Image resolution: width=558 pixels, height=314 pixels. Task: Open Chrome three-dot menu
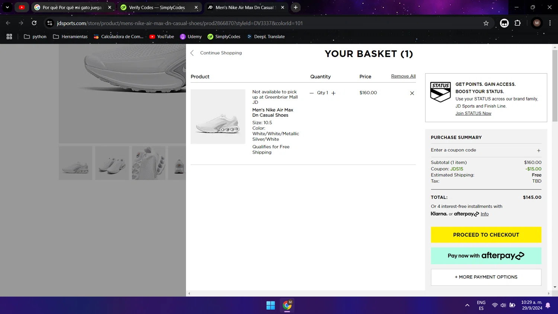(550, 23)
